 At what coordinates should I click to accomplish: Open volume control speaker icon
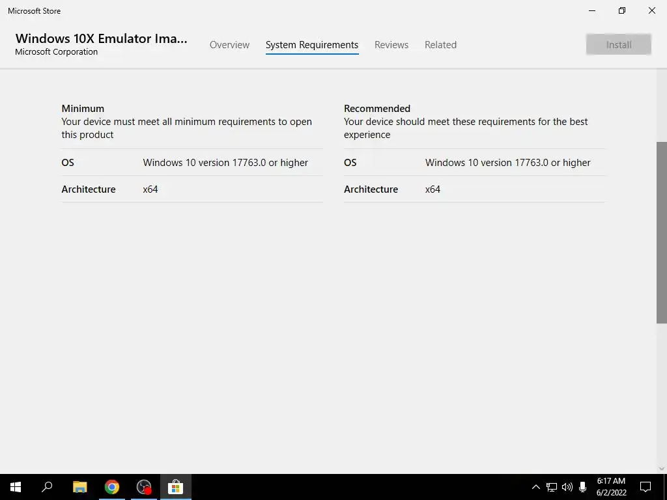(567, 487)
